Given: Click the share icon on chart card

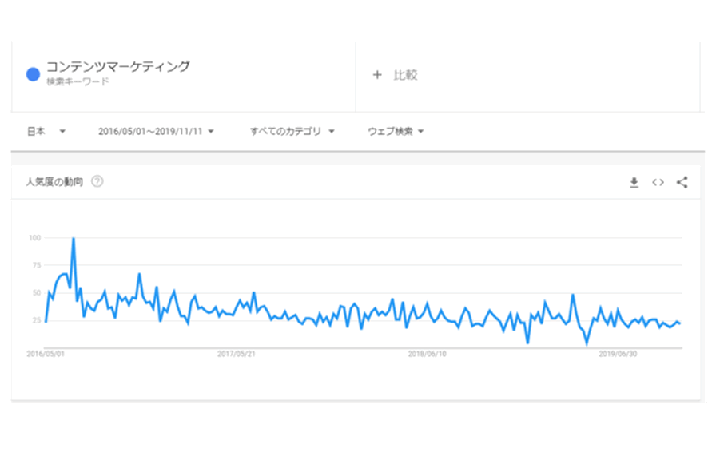Looking at the screenshot, I should click(682, 182).
